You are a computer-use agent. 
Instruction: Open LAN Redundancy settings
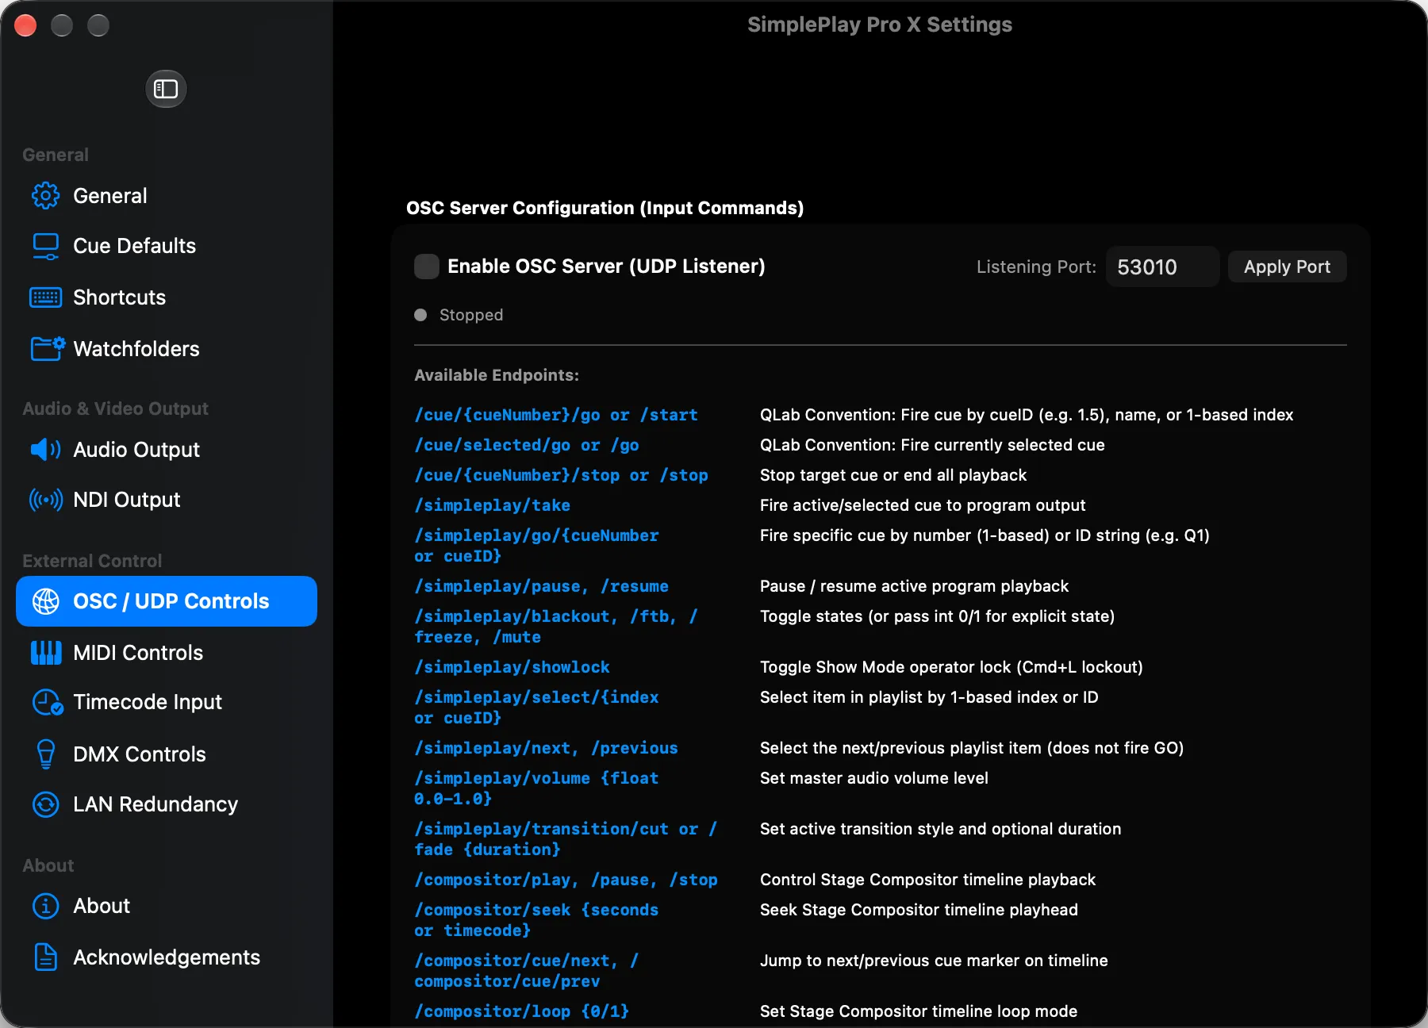(x=167, y=804)
